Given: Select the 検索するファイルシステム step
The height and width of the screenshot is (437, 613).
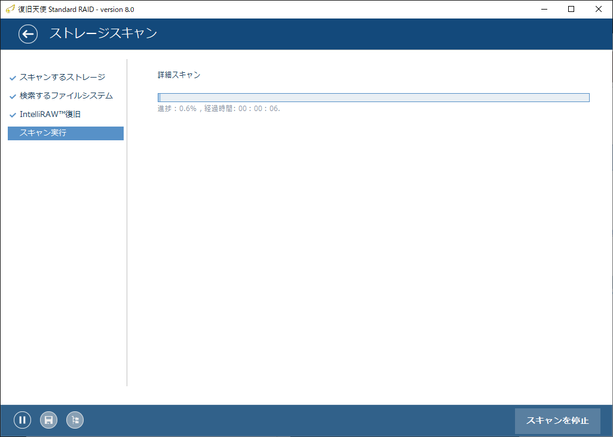Looking at the screenshot, I should click(66, 96).
